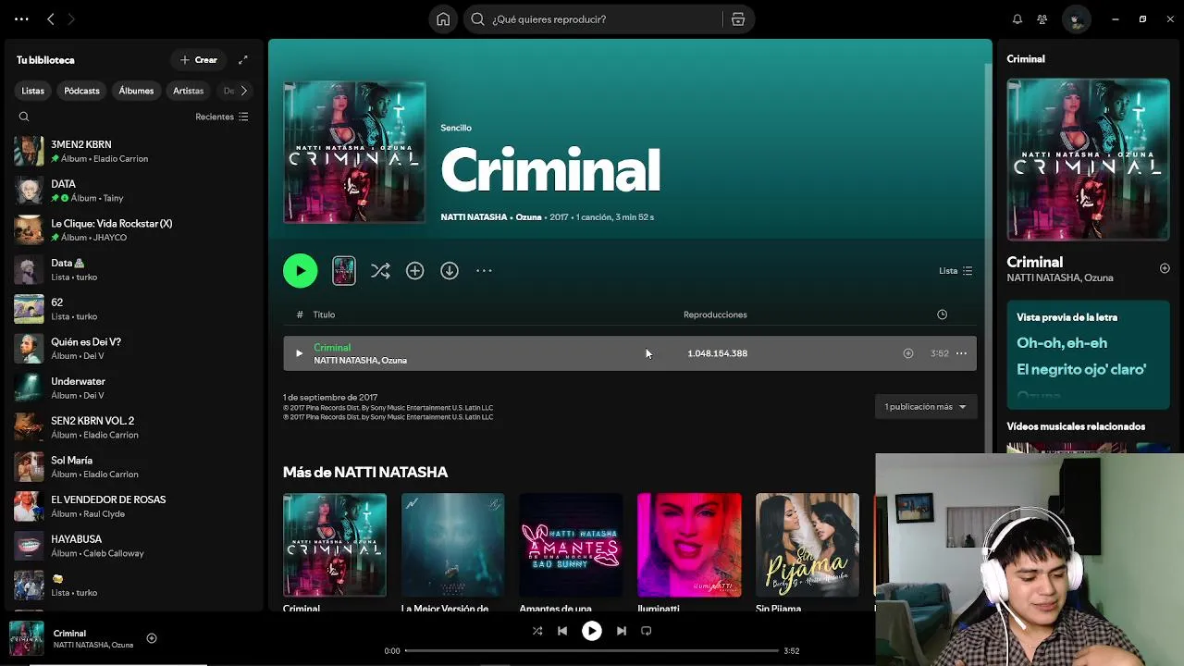Open the Lista view mode dropdown
Viewport: 1184px width, 666px height.
[x=956, y=270]
